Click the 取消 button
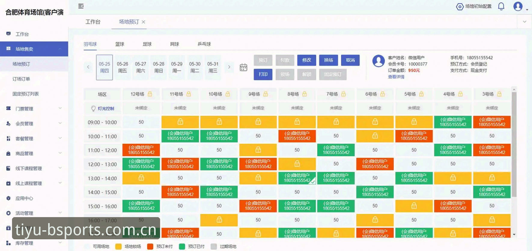Image resolution: width=532 pixels, height=251 pixels. 350,60
